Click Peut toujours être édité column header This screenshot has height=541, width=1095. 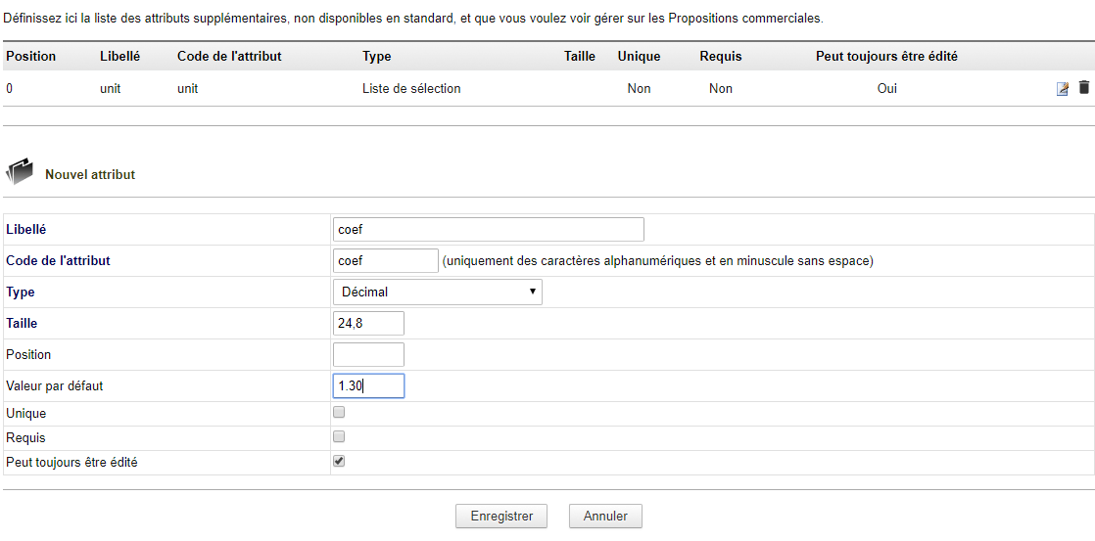pos(887,57)
